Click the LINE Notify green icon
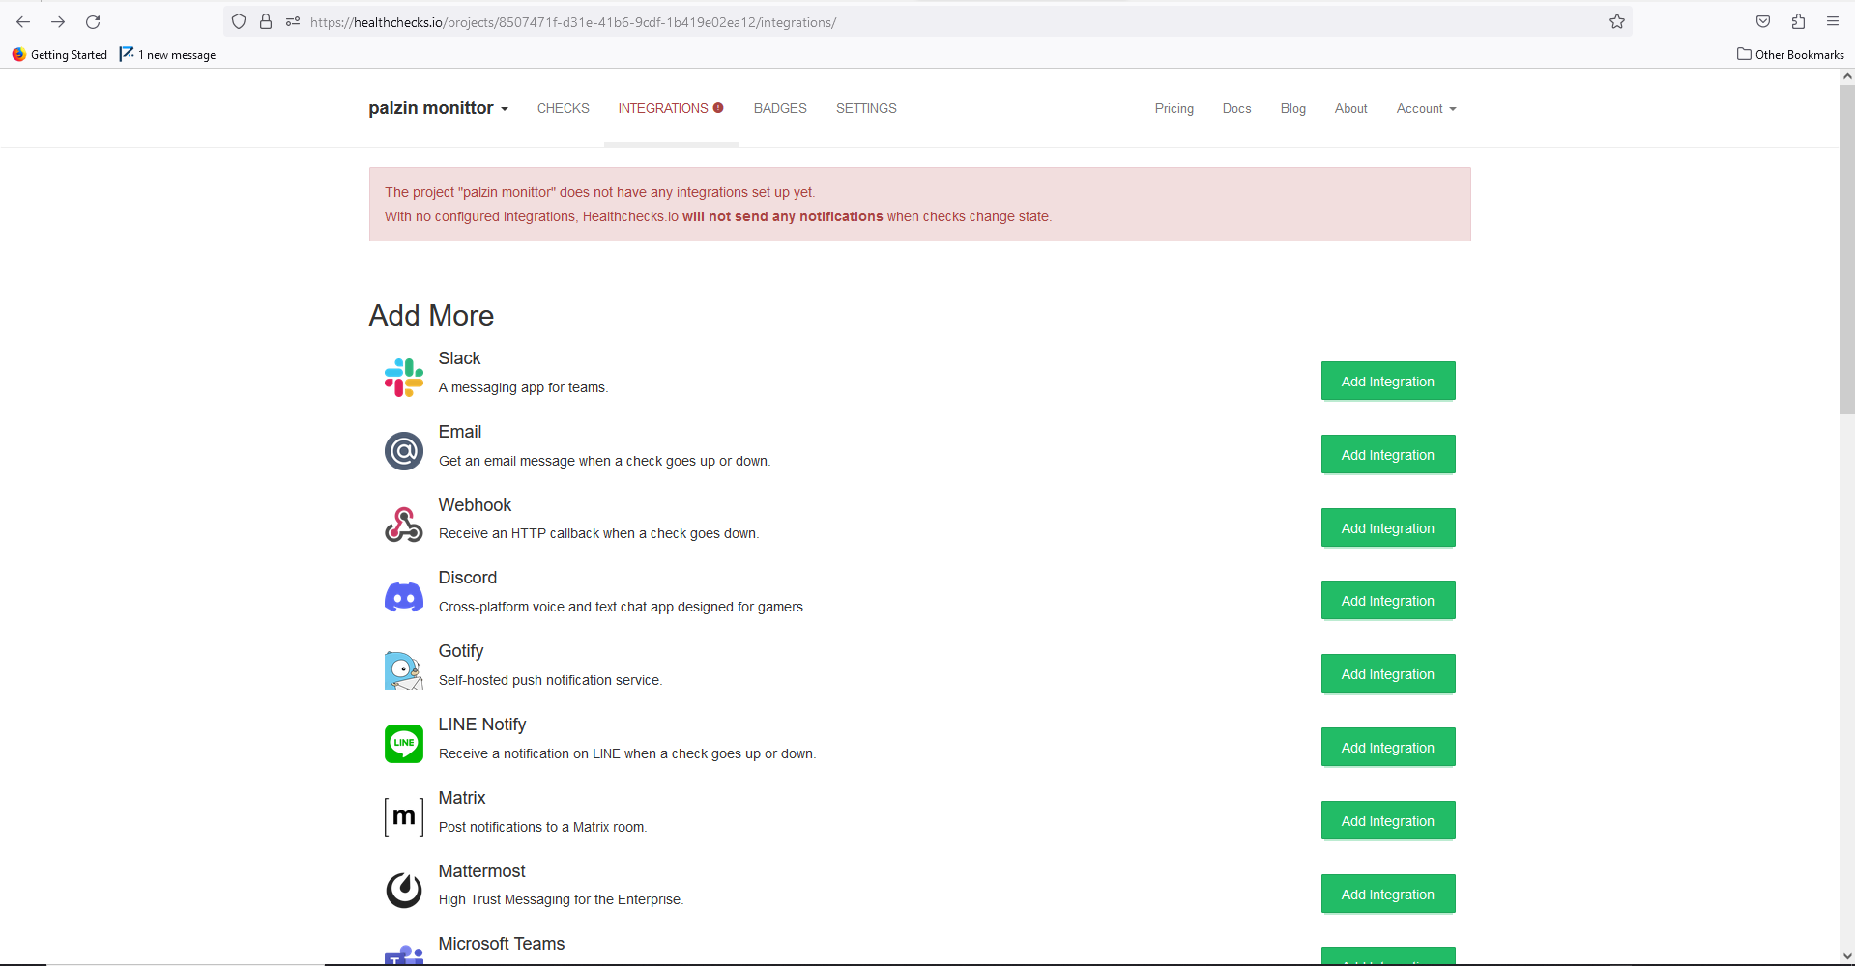This screenshot has height=966, width=1855. 404,744
